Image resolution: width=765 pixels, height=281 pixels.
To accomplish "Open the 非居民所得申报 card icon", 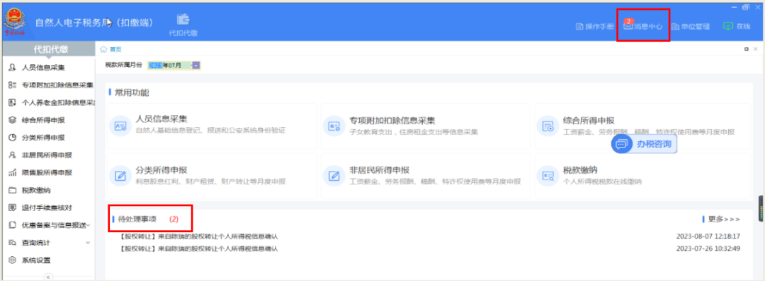I will 334,176.
